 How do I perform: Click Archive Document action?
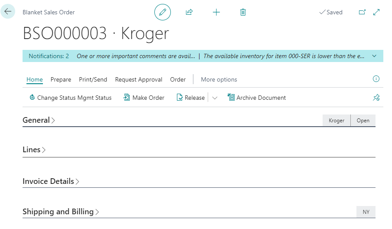coord(257,98)
